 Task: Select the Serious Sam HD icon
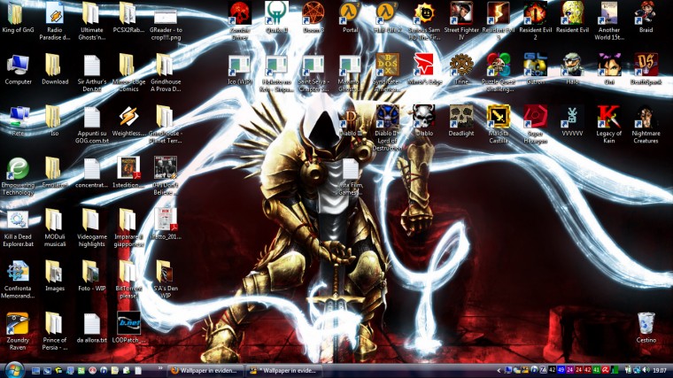(424, 13)
